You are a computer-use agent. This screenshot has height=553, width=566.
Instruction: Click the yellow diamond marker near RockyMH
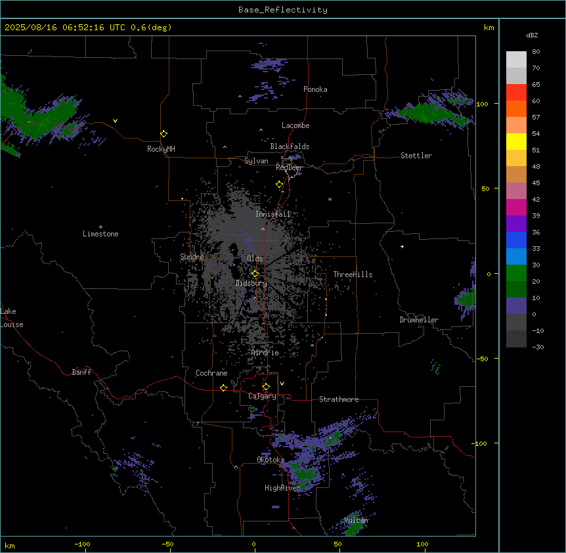point(163,133)
